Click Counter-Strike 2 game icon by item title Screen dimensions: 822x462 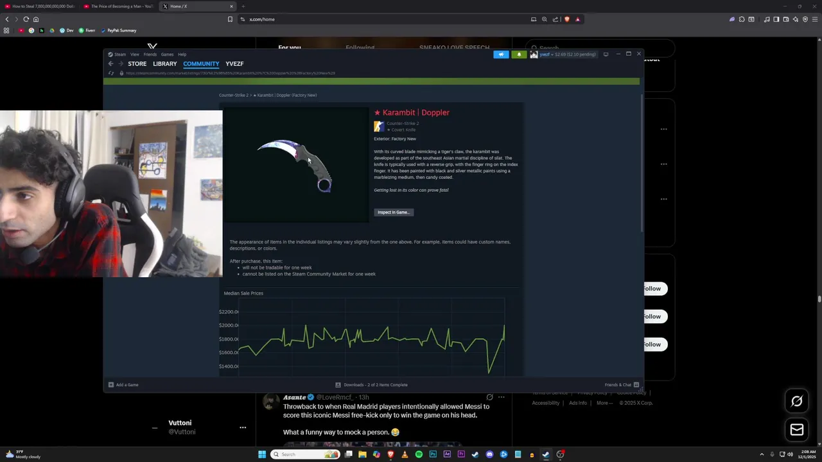coord(379,126)
